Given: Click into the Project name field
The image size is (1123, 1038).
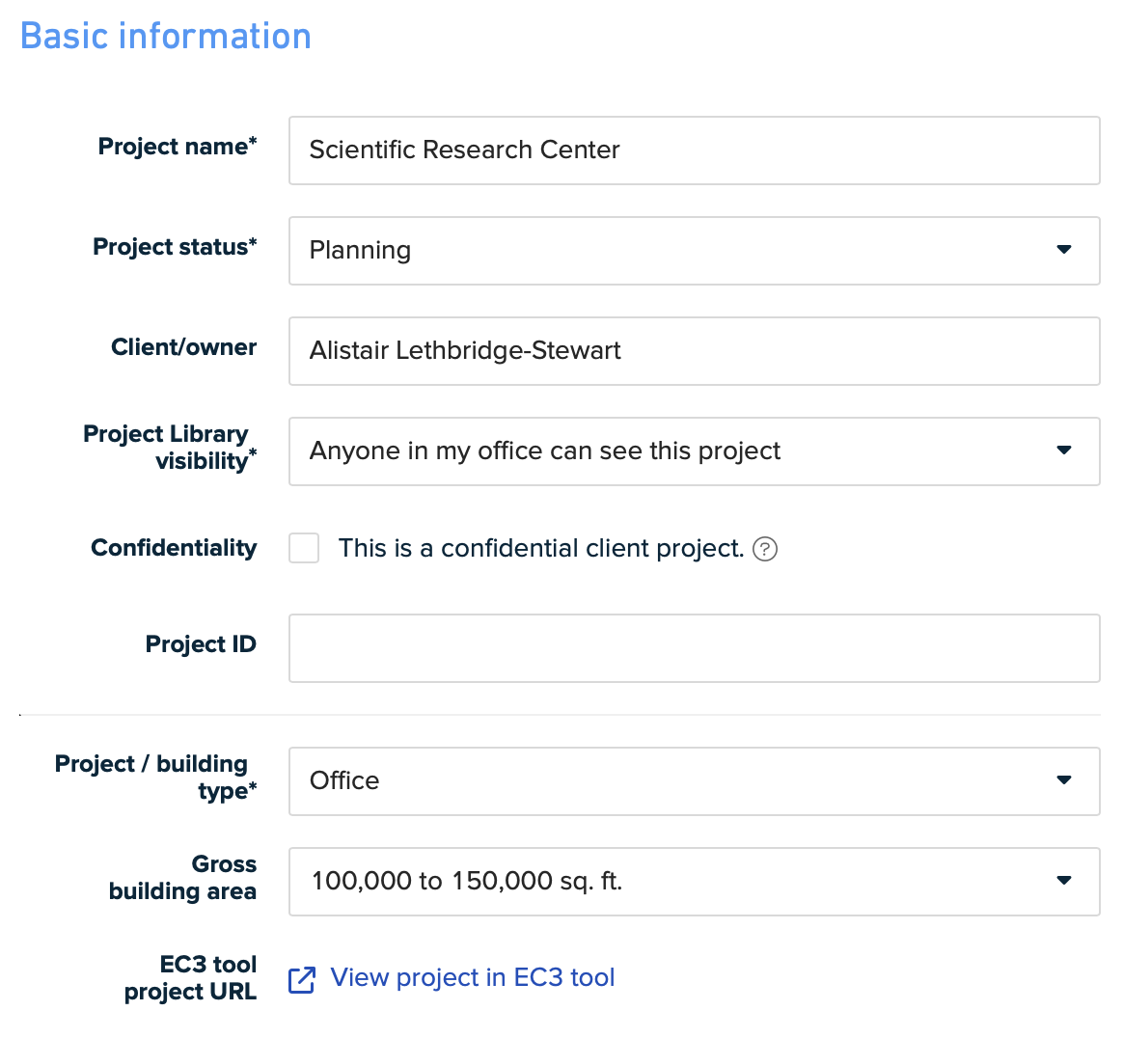Looking at the screenshot, I should (x=694, y=150).
